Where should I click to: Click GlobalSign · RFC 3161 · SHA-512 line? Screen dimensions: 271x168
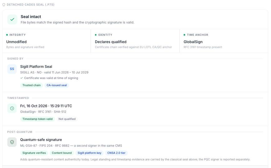click(43, 112)
